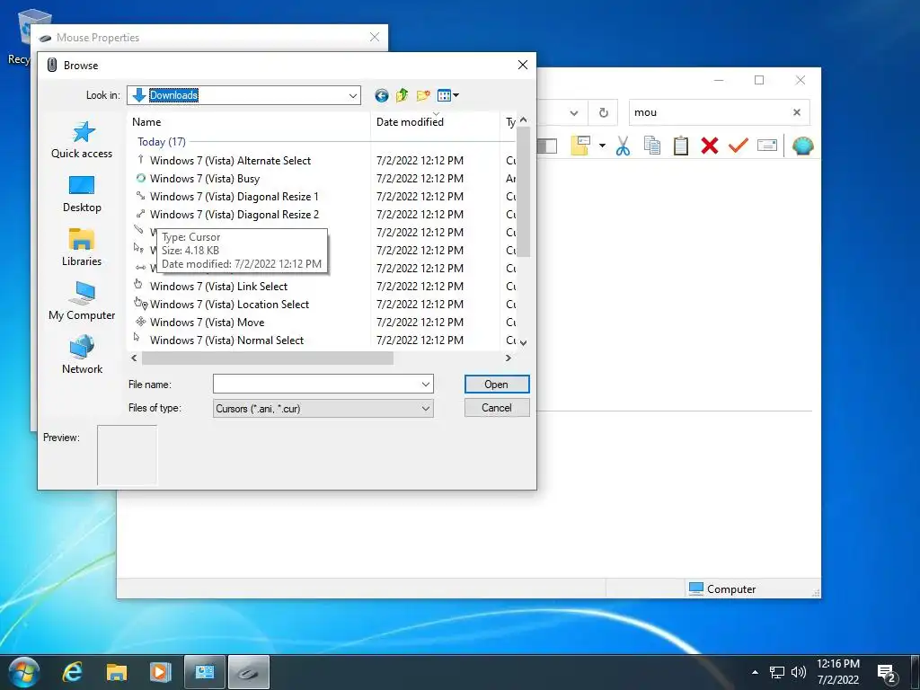Jump to Desktop in places bar

pos(82,194)
